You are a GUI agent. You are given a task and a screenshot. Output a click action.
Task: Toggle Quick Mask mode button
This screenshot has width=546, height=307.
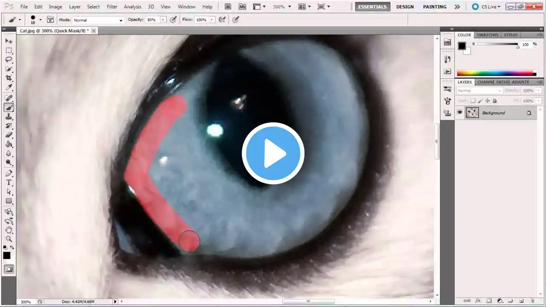[x=9, y=269]
